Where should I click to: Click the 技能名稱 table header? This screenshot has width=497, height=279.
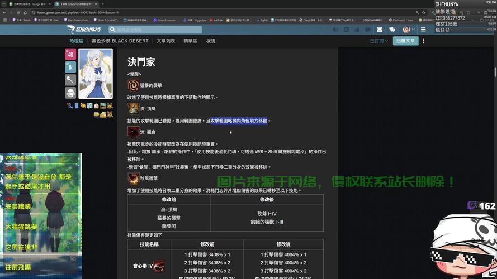click(149, 244)
